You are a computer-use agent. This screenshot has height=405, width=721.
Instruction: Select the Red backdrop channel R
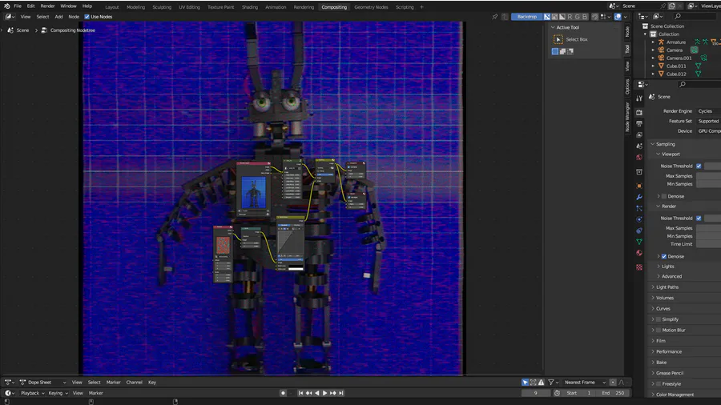pos(570,17)
